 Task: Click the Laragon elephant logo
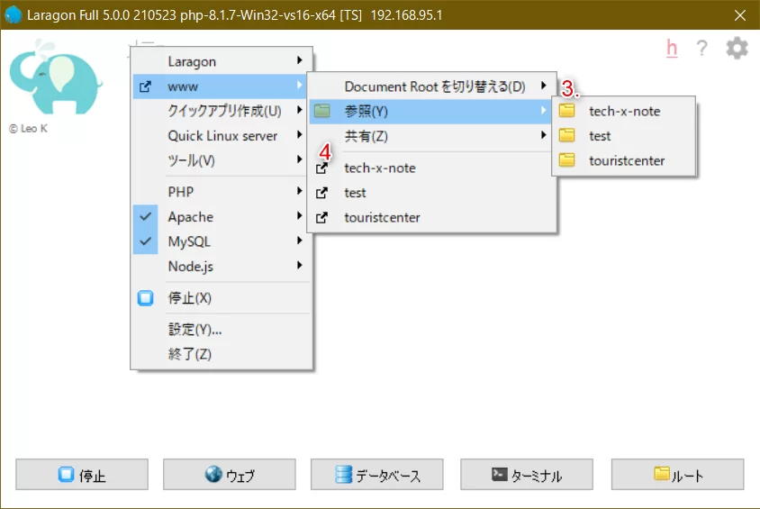point(55,77)
